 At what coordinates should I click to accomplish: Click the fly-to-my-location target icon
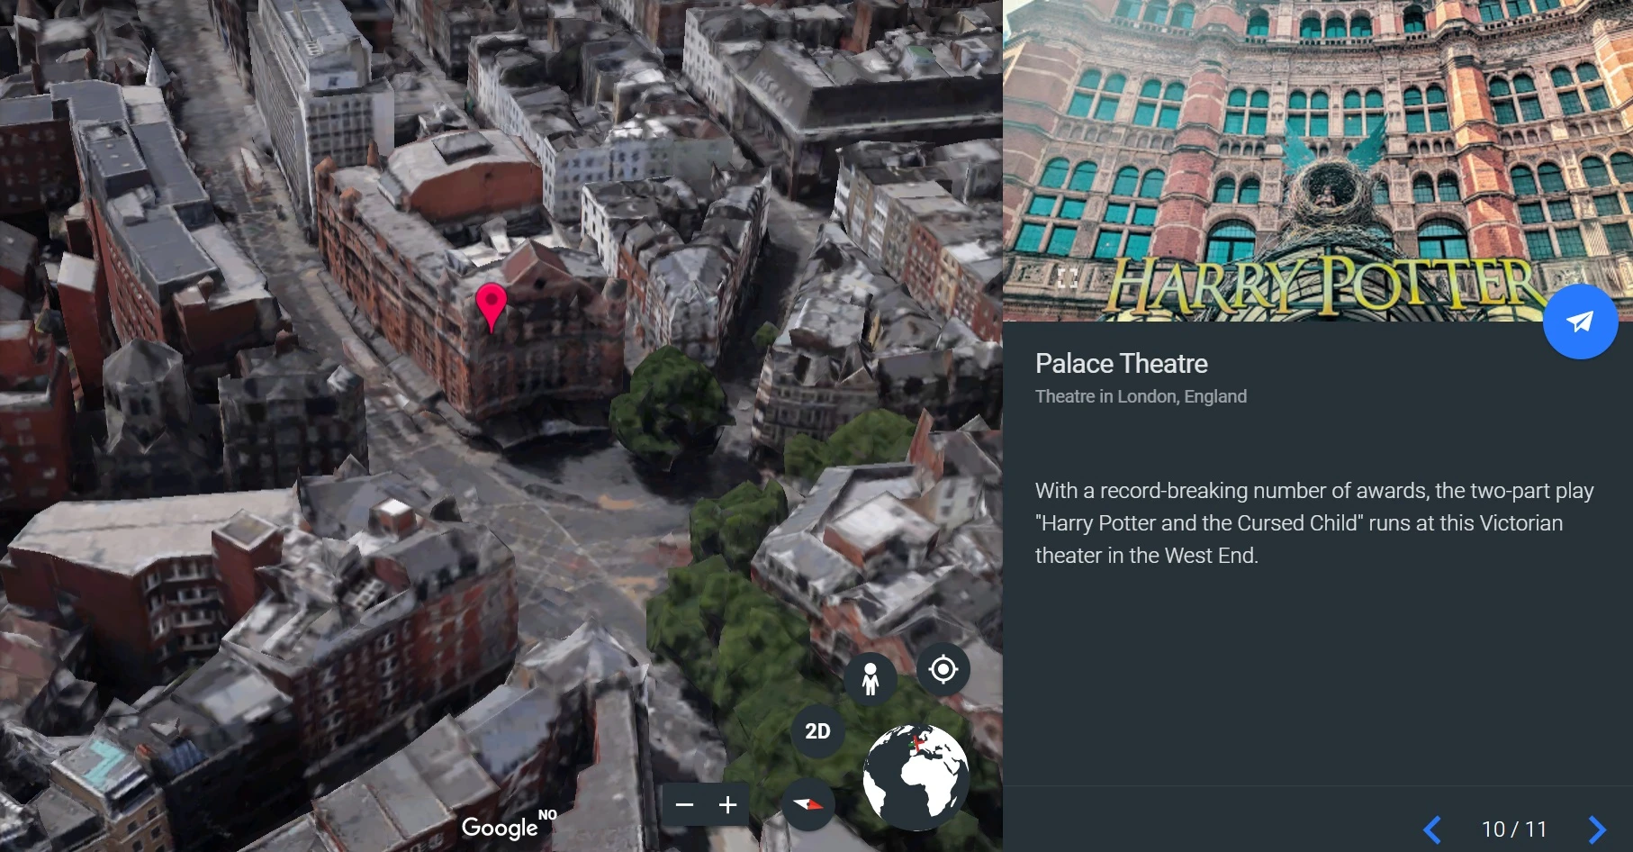click(x=943, y=669)
